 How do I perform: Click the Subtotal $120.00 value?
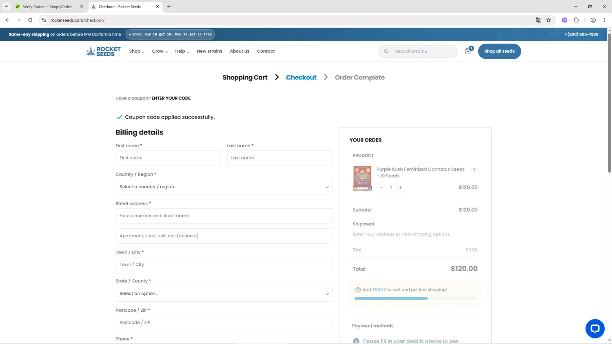click(x=468, y=210)
